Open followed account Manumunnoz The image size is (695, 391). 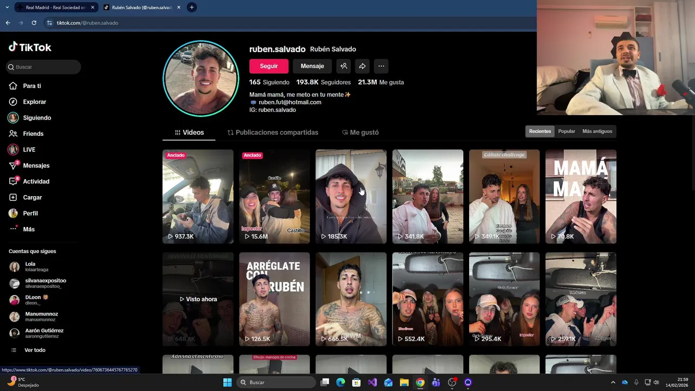[x=34, y=316]
